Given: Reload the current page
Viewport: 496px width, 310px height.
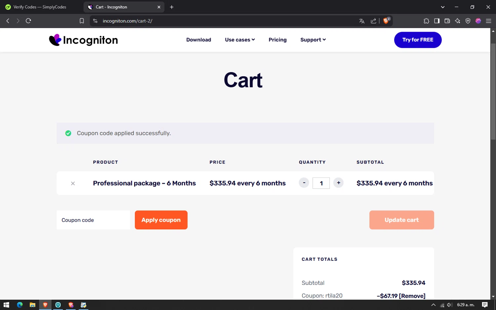Looking at the screenshot, I should point(28,21).
